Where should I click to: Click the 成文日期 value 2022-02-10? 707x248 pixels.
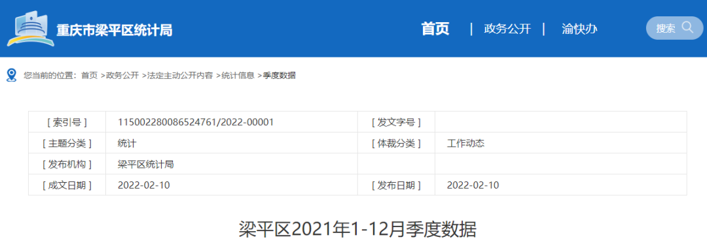click(143, 185)
